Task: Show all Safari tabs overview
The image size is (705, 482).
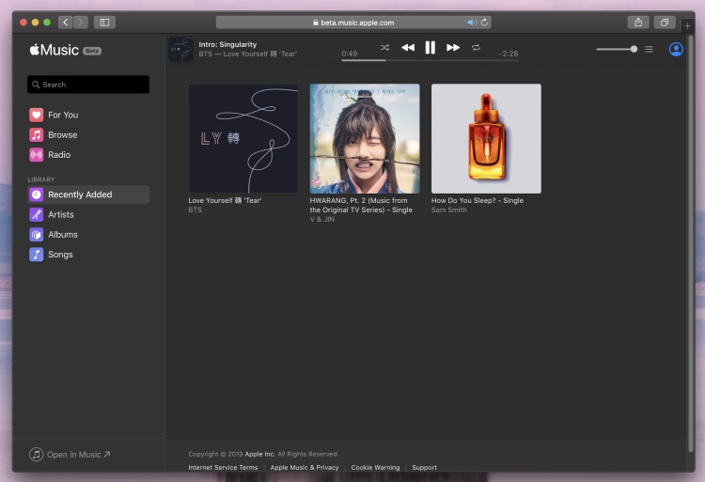Action: [665, 23]
